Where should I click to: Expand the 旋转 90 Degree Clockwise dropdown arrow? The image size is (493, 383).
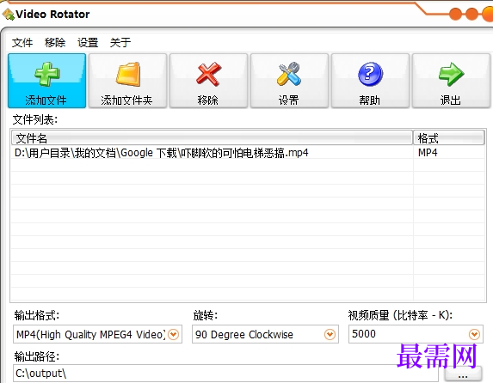[x=330, y=334]
